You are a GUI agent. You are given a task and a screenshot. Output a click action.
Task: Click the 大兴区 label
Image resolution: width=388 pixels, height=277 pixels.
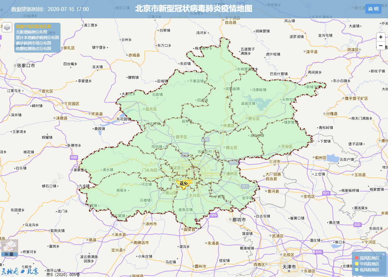[194, 195]
